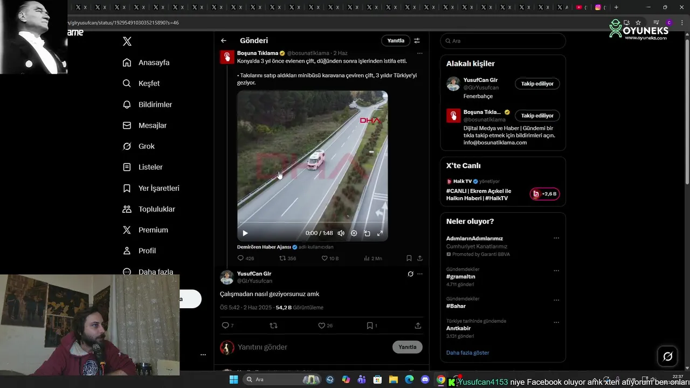Reply to the quoted post with 426 comments
The height and width of the screenshot is (388, 690).
pyautogui.click(x=246, y=259)
